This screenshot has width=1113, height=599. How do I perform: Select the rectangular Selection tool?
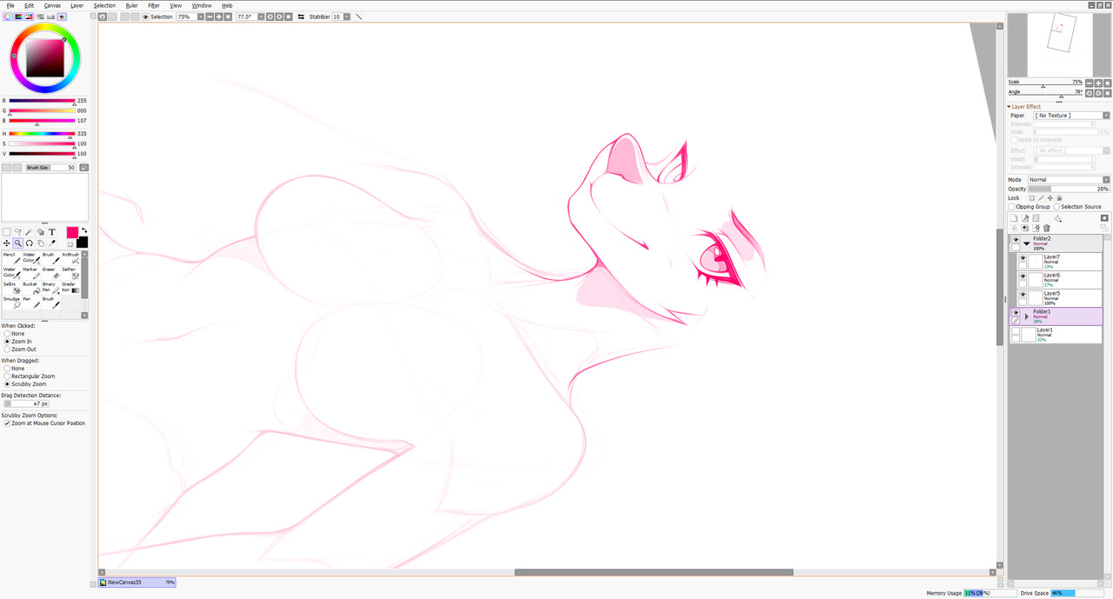pyautogui.click(x=6, y=232)
